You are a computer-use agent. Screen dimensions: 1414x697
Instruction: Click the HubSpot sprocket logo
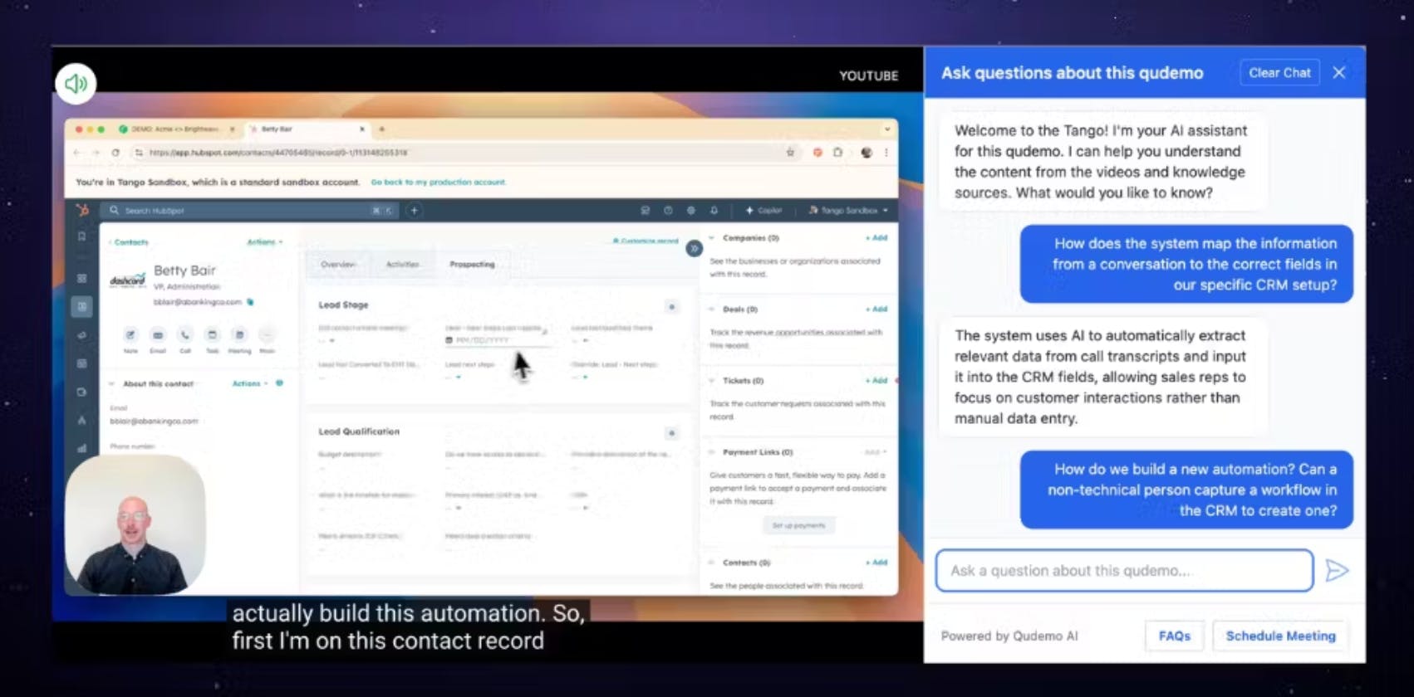click(81, 210)
